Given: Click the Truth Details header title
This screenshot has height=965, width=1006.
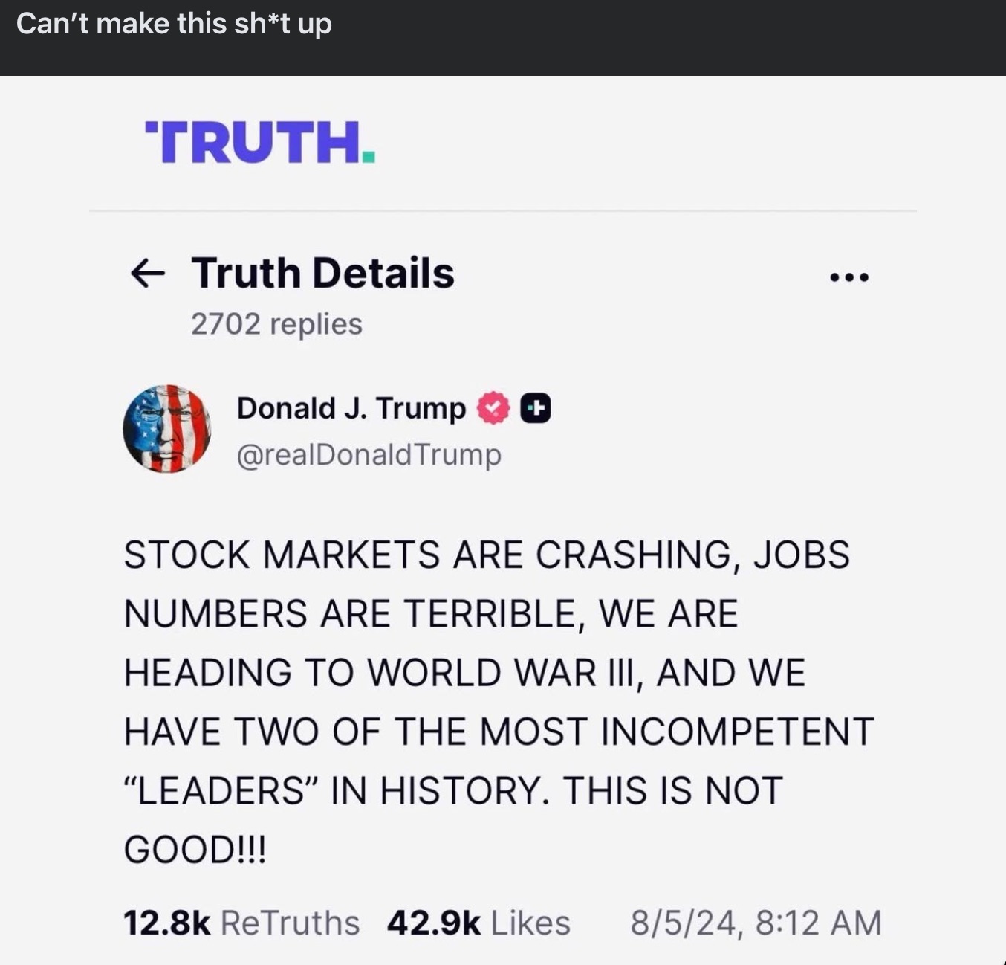Looking at the screenshot, I should 322,273.
